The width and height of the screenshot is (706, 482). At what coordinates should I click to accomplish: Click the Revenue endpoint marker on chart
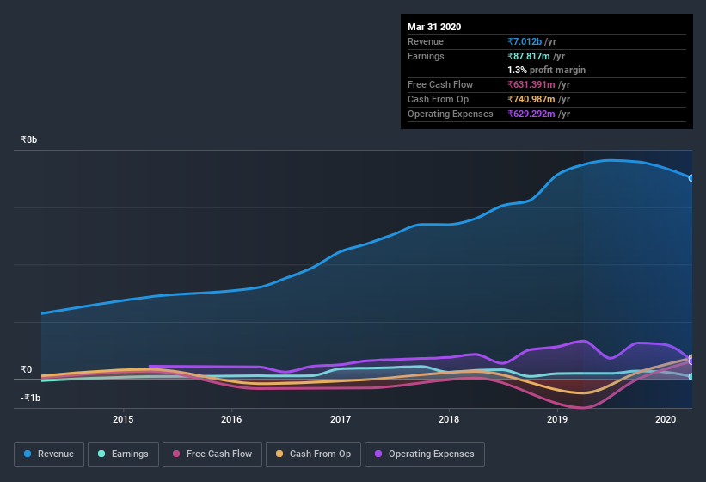[x=691, y=178]
